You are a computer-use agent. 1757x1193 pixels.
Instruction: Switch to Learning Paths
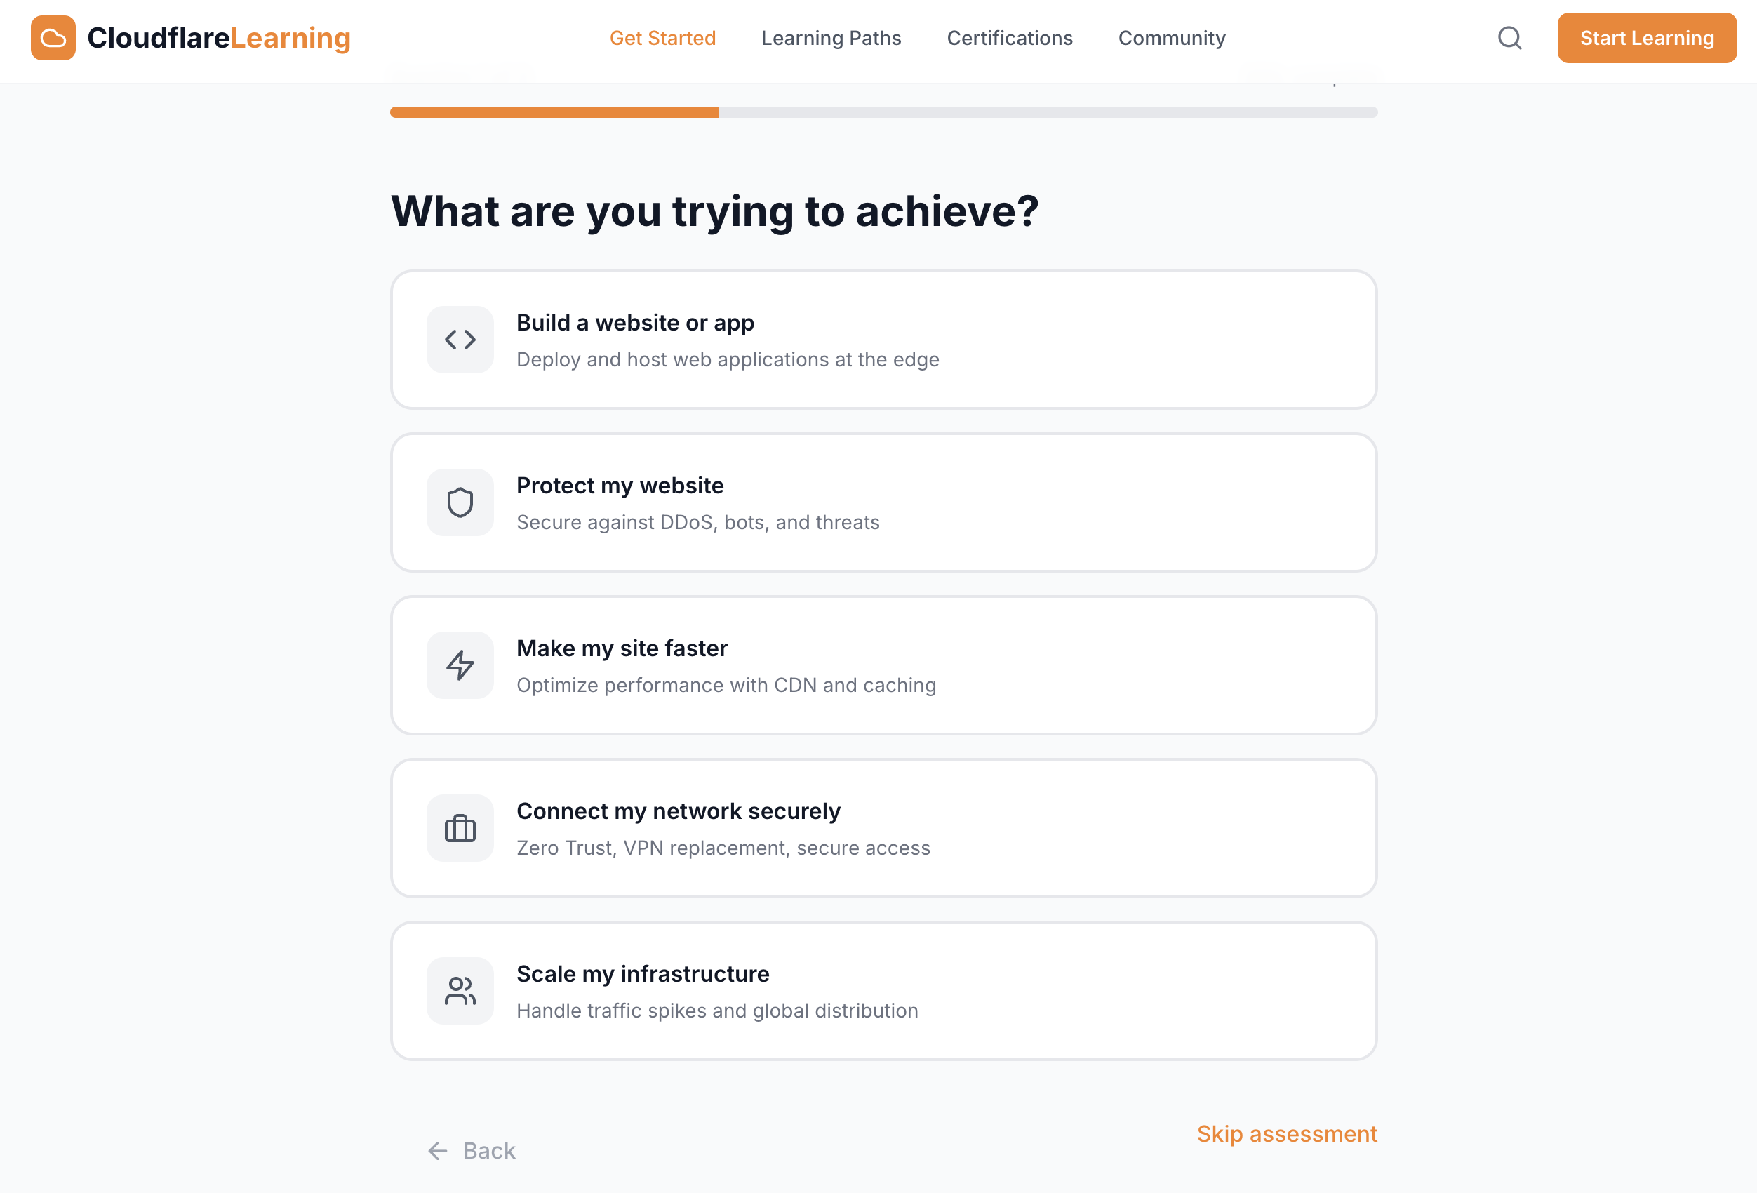831,38
